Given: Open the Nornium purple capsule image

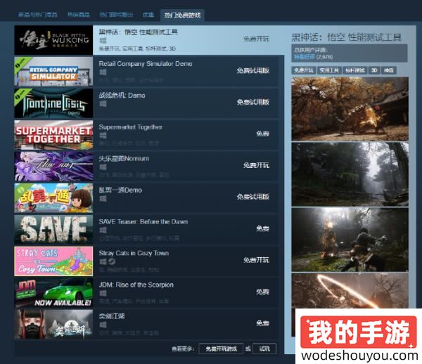Looking at the screenshot, I should 53,166.
